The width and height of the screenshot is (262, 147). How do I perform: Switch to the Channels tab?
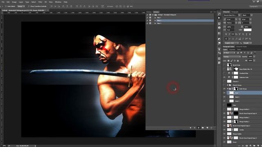pos(232,49)
